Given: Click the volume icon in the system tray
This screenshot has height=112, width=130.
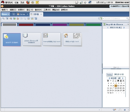Looking at the screenshot, I should pos(85,3).
